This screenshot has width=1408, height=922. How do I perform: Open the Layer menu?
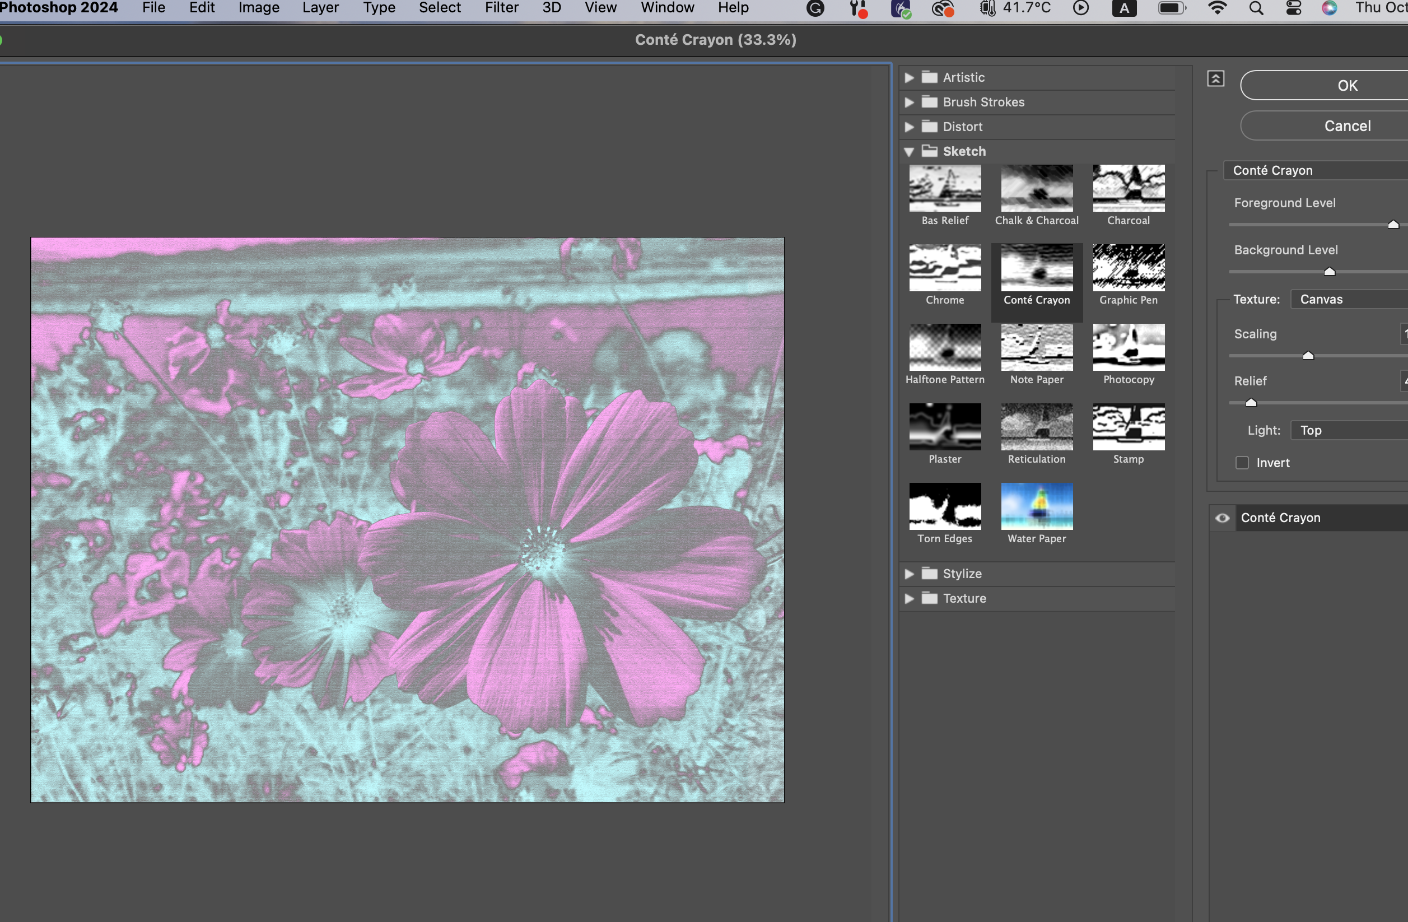click(x=320, y=8)
